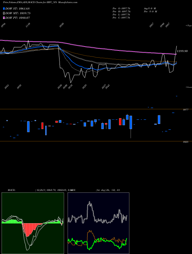192x254 pixels.
Task: Select the 'DOW MT: 1059.75' legend text
Action: (18, 13)
